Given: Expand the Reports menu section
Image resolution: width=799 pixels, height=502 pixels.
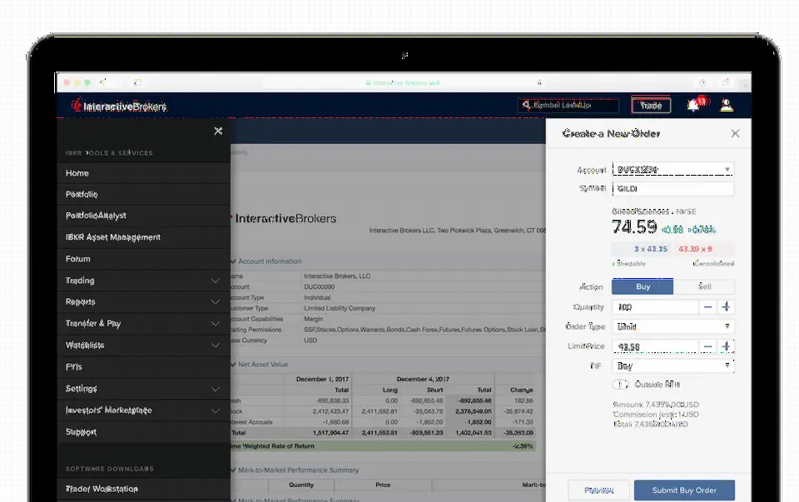Looking at the screenshot, I should tap(143, 301).
